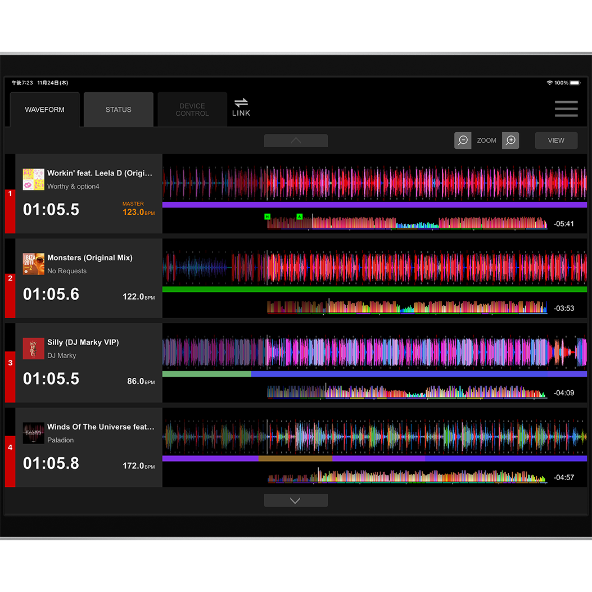Select the red deck 4 indicator
Screen dimensions: 592x592
(x=10, y=461)
